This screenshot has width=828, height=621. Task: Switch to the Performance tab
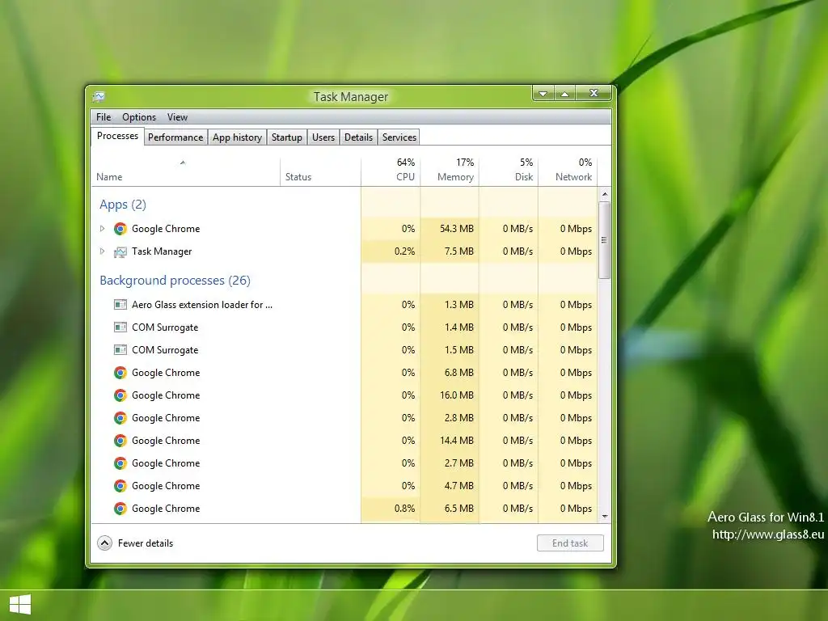click(175, 137)
